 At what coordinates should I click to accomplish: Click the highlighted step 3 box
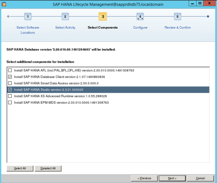[103, 16]
